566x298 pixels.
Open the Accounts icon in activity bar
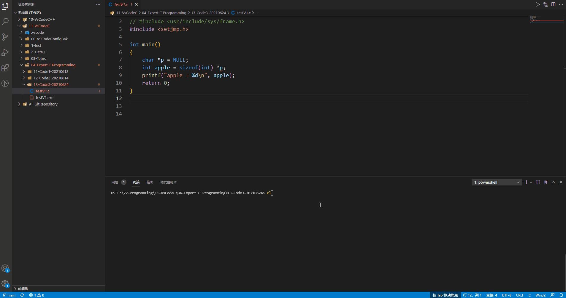(5, 268)
